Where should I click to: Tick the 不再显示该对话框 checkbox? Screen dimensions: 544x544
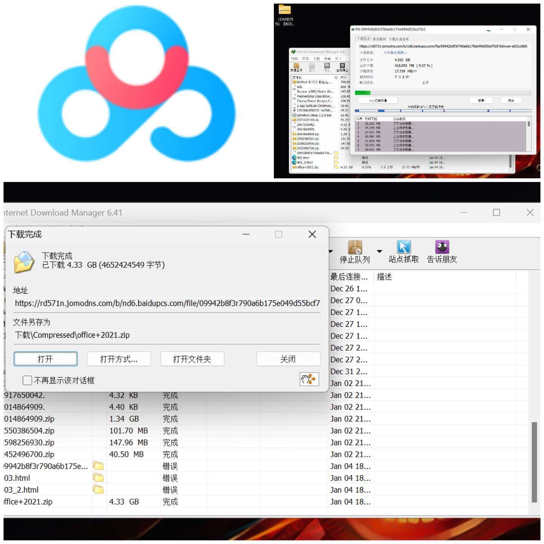coord(27,380)
